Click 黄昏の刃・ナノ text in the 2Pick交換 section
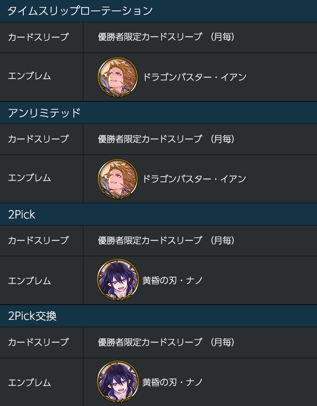 tap(172, 382)
